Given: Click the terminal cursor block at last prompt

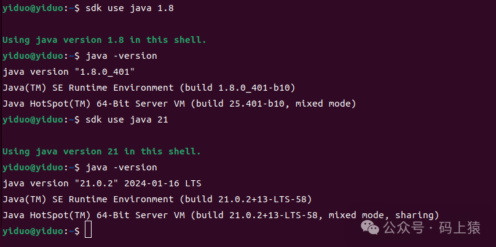Looking at the screenshot, I should (x=89, y=230).
